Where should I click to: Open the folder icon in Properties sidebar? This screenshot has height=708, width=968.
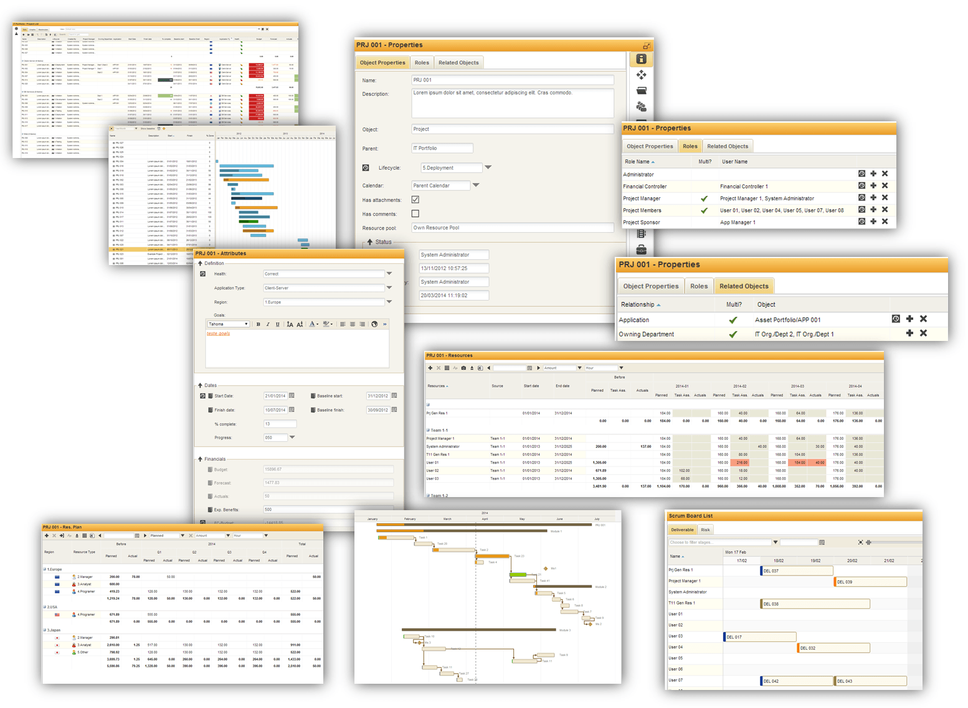[x=641, y=91]
